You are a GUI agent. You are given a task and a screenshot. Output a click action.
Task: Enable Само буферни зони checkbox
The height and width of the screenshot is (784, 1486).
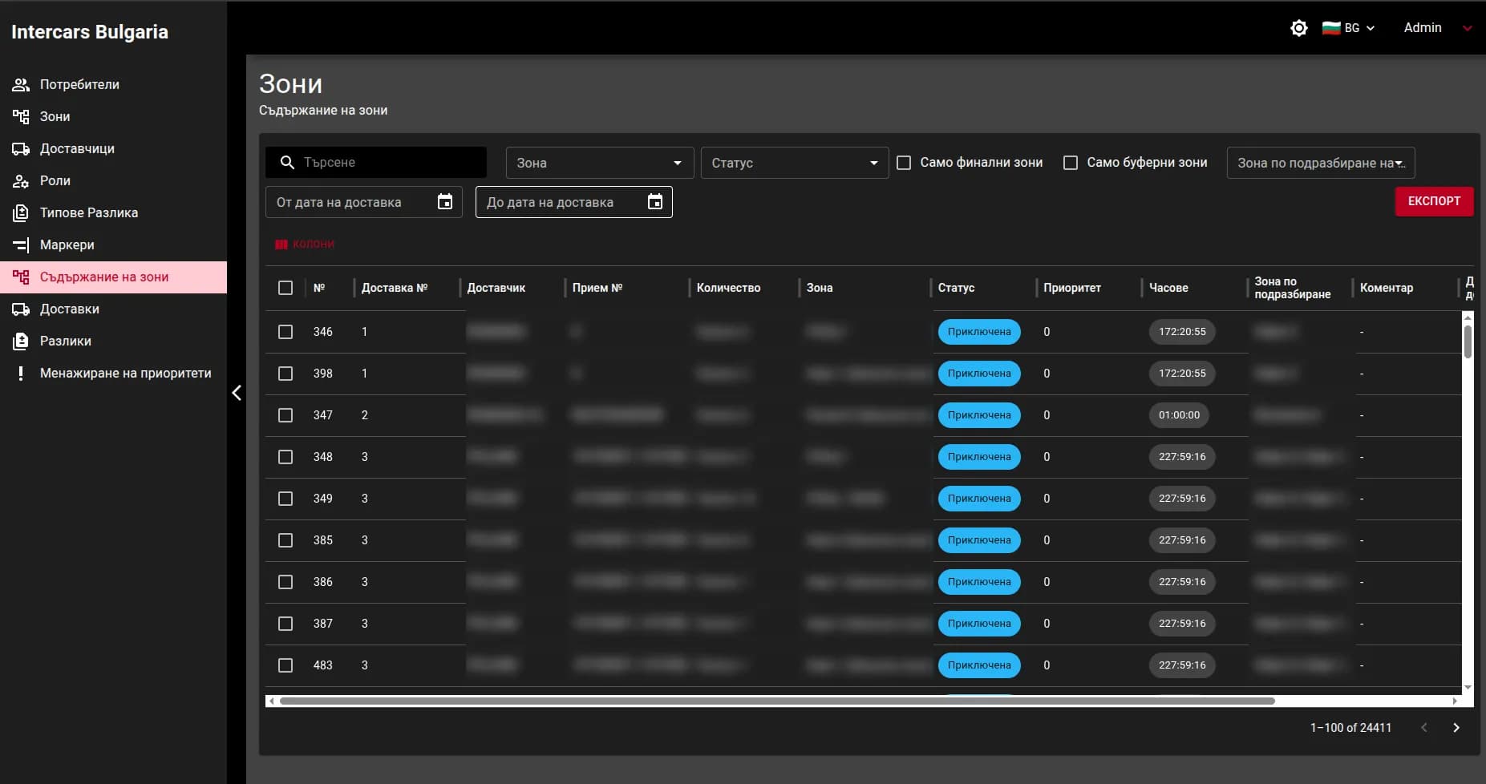tap(1071, 163)
